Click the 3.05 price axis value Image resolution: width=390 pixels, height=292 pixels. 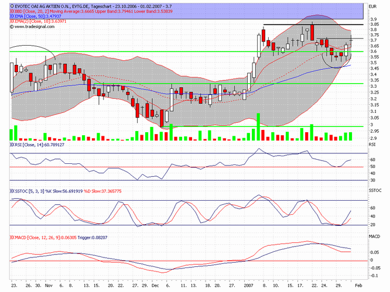pyautogui.click(x=374, y=118)
